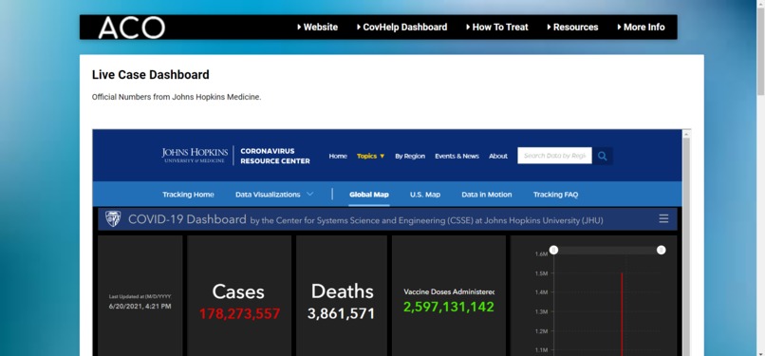Click the ACO logo
This screenshot has width=765, height=356.
coord(132,28)
